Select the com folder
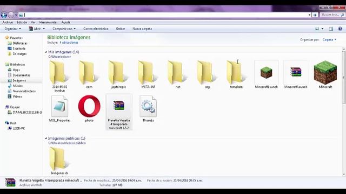 click(x=89, y=75)
